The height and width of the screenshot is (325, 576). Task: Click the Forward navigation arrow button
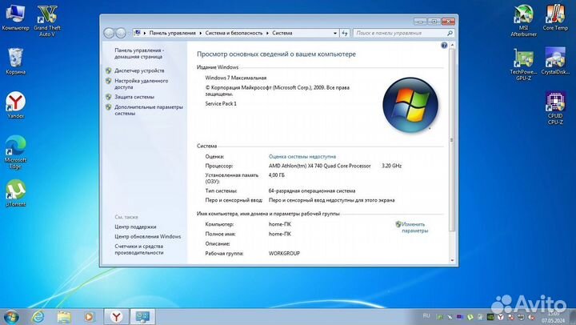(x=121, y=33)
